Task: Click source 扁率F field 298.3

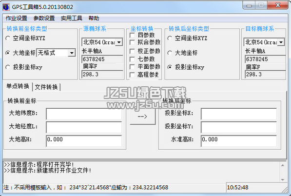Action: click(102, 75)
